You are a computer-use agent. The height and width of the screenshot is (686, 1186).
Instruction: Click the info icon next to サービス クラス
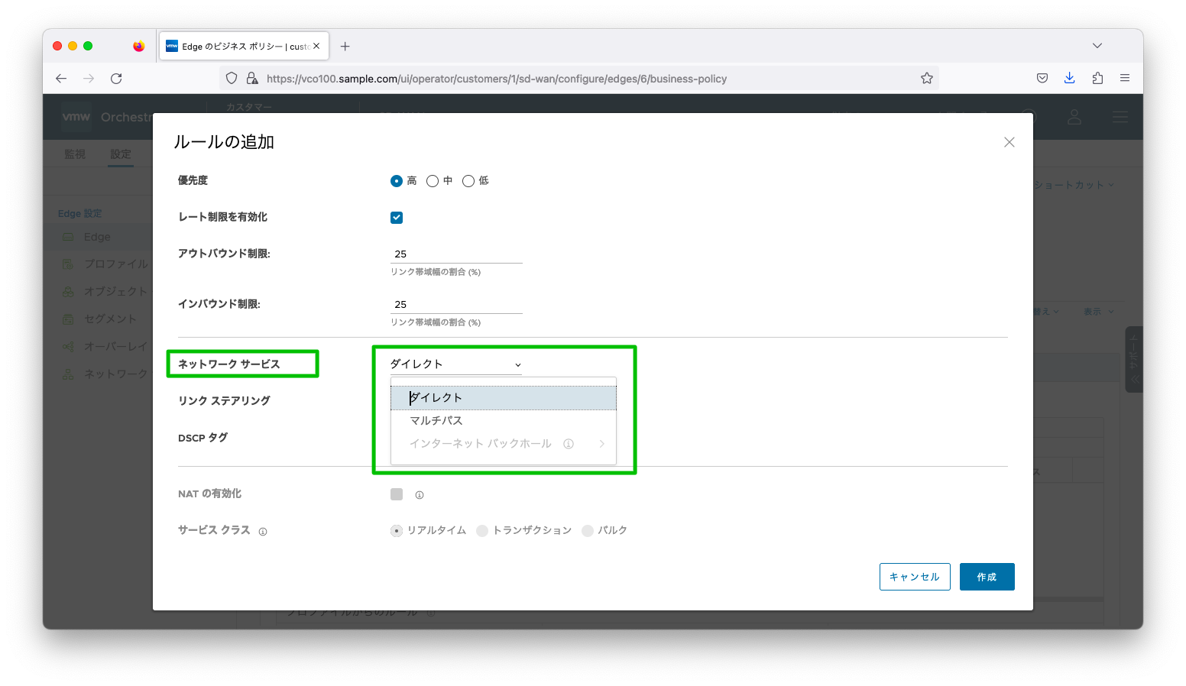[x=263, y=532]
